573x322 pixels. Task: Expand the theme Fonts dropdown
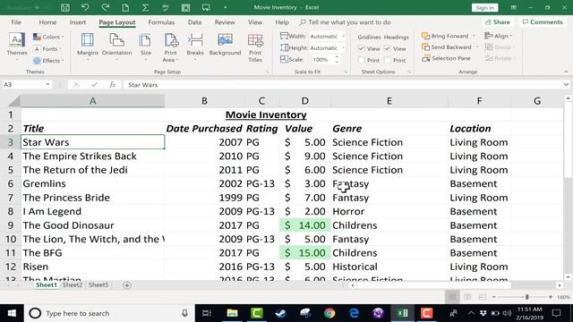(x=47, y=49)
